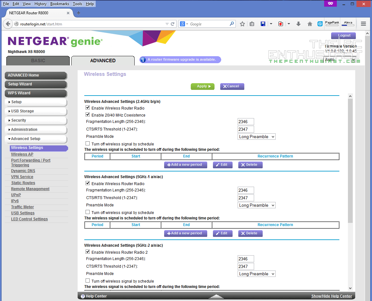Image resolution: width=372 pixels, height=301 pixels.
Task: Open the Bookmarks menu
Action: (x=60, y=3)
